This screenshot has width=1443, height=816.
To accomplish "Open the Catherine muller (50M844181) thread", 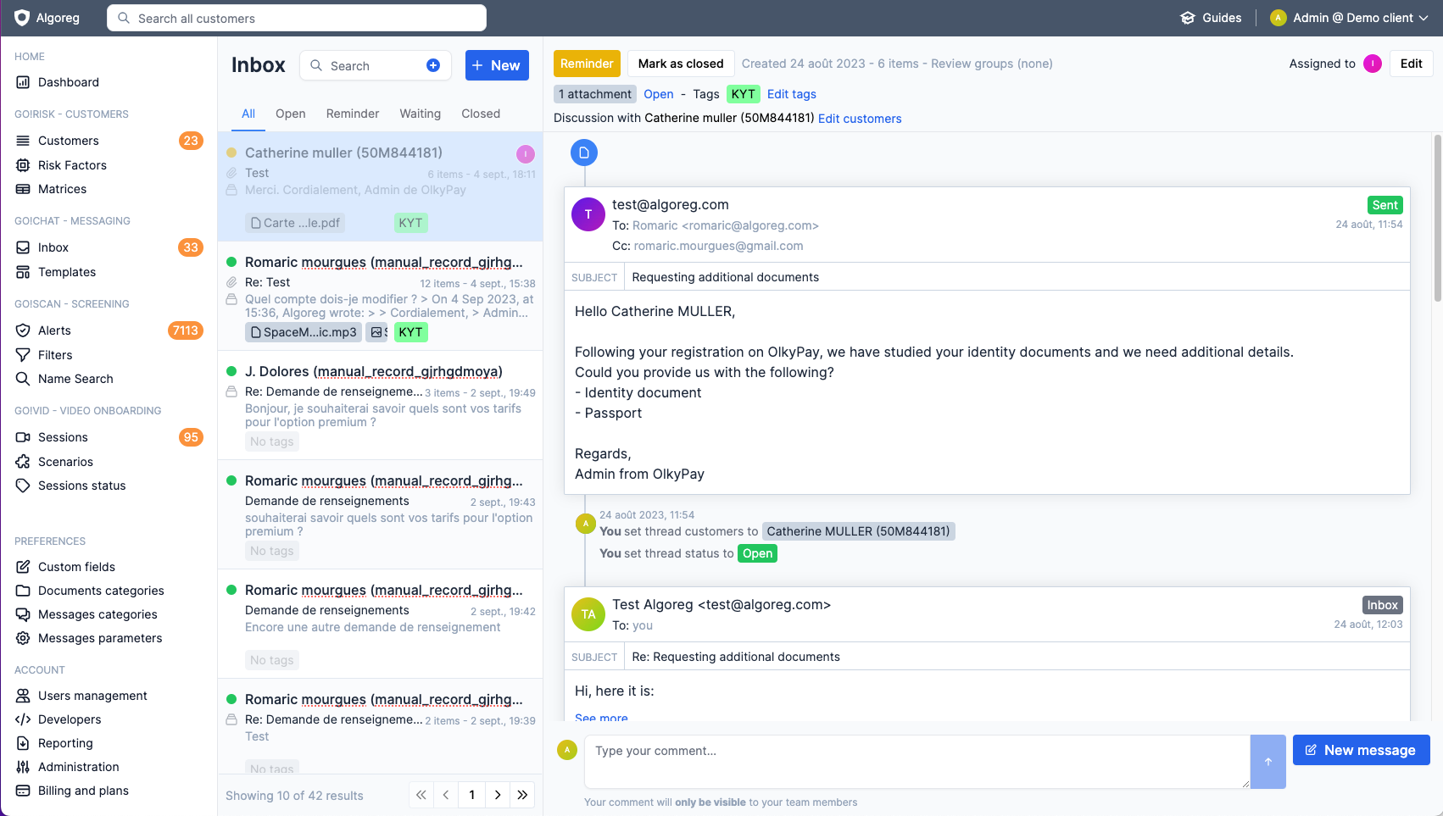I will click(x=381, y=186).
